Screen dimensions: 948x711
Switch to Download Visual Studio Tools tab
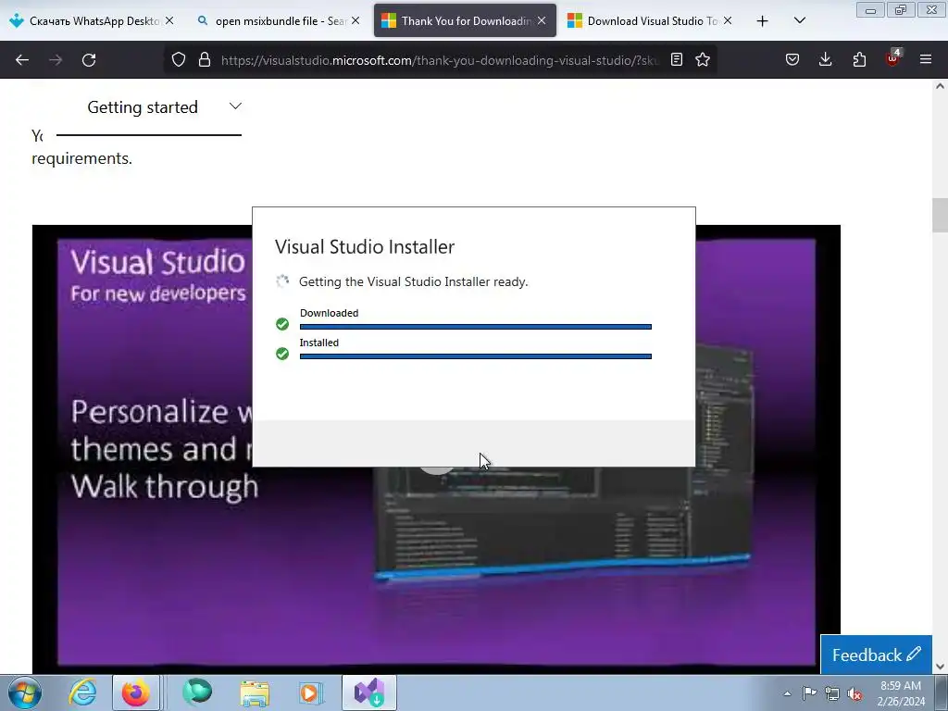point(651,21)
